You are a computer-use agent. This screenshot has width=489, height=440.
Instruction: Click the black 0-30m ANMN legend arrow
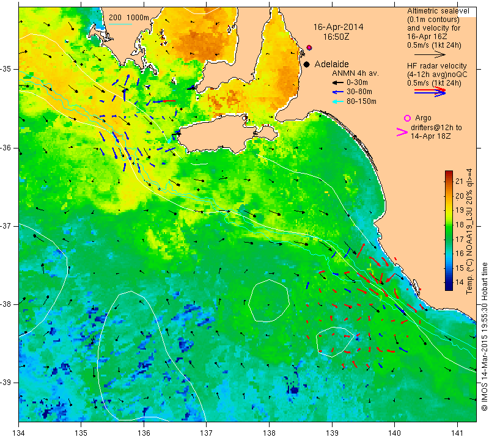tap(337, 83)
